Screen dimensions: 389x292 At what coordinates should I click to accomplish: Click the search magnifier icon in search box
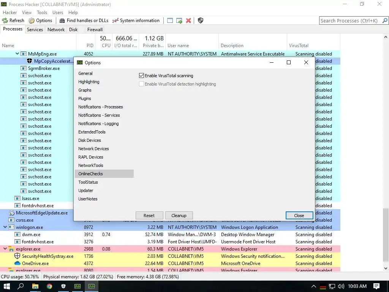385,21
